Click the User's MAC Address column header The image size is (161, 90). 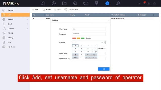[x=124, y=15]
